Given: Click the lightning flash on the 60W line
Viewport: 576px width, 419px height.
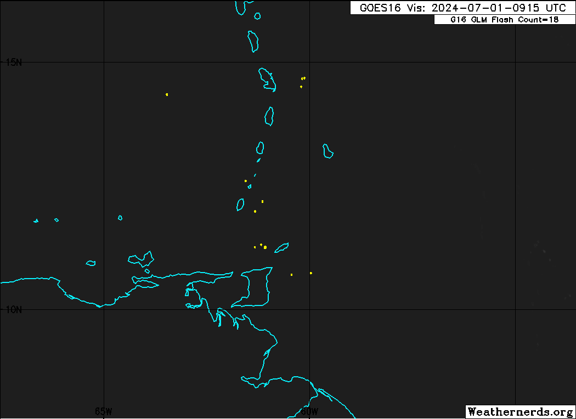Looking at the screenshot, I should [x=310, y=273].
